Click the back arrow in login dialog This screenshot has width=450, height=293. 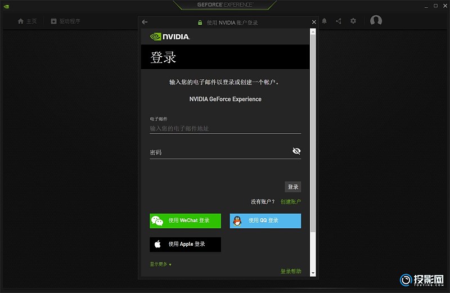145,22
